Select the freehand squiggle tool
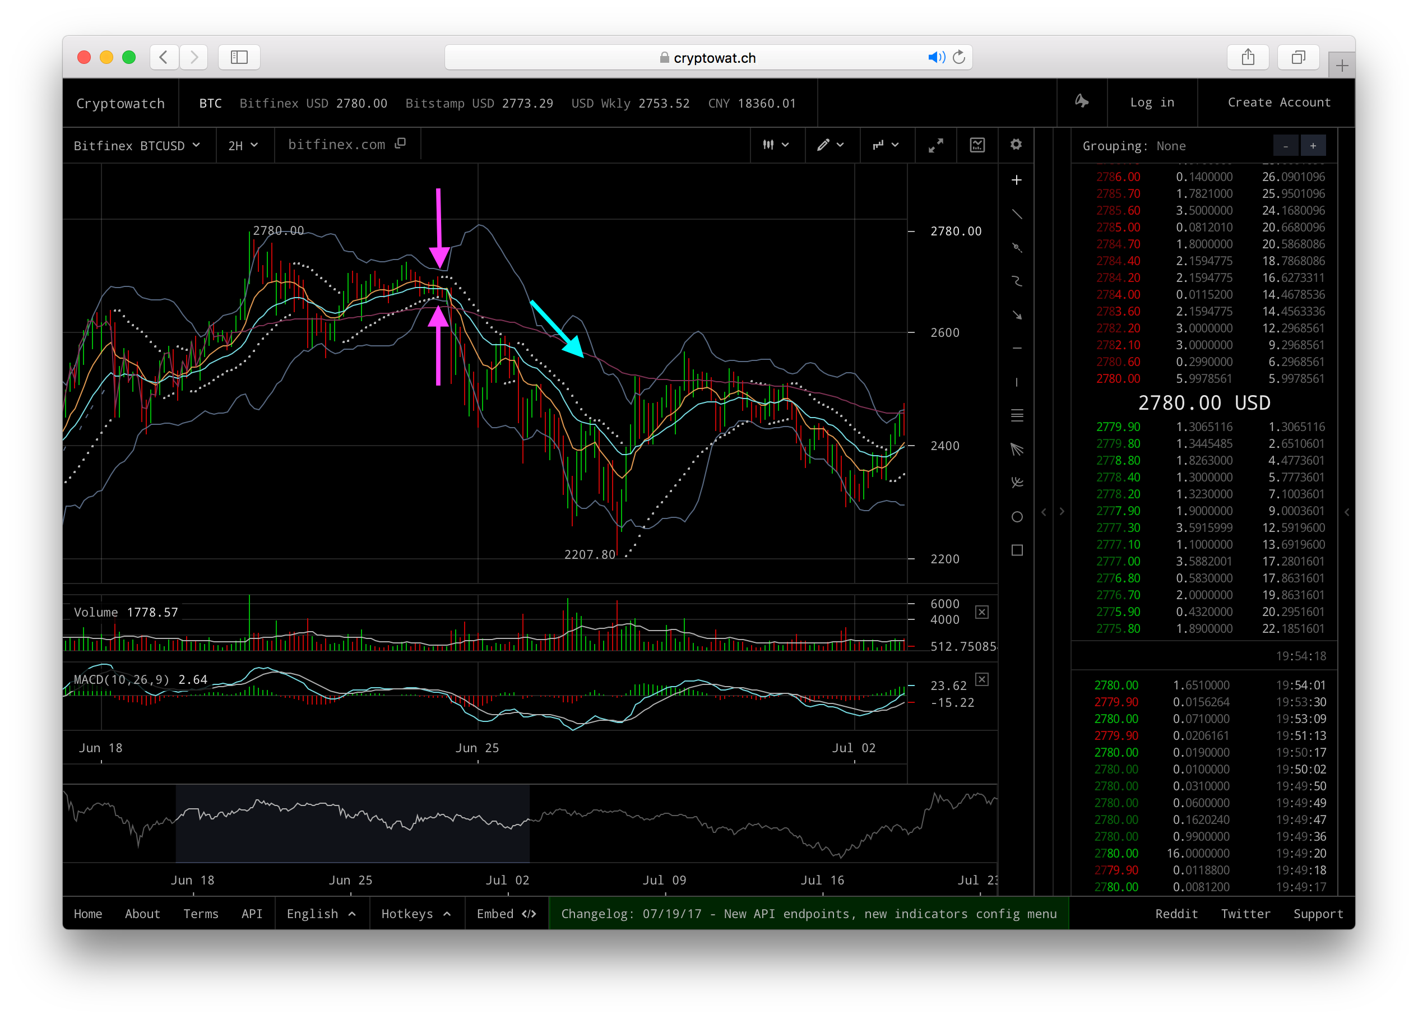The width and height of the screenshot is (1418, 1019). [x=1017, y=281]
